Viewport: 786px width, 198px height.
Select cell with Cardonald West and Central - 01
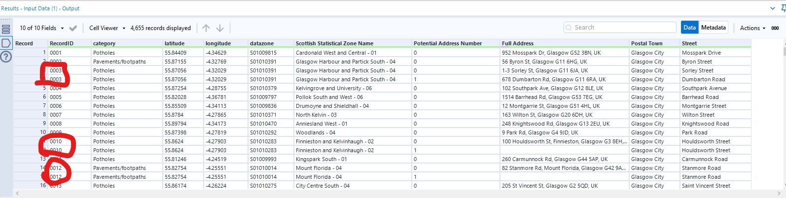point(336,53)
